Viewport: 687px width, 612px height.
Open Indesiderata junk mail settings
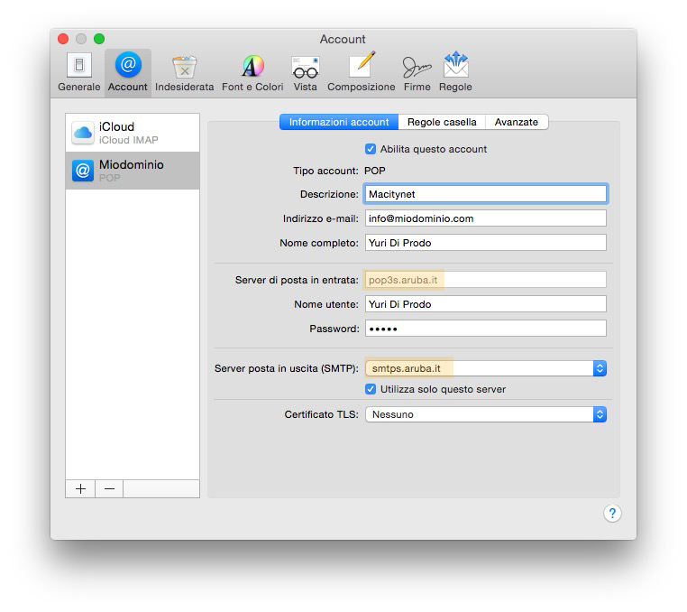coord(184,72)
